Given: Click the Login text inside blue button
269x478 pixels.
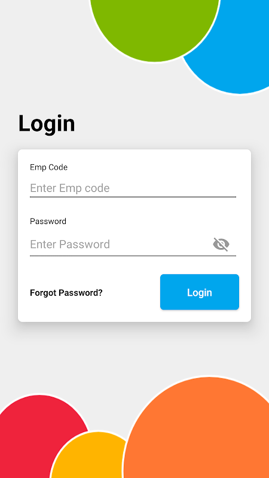Looking at the screenshot, I should tap(200, 293).
